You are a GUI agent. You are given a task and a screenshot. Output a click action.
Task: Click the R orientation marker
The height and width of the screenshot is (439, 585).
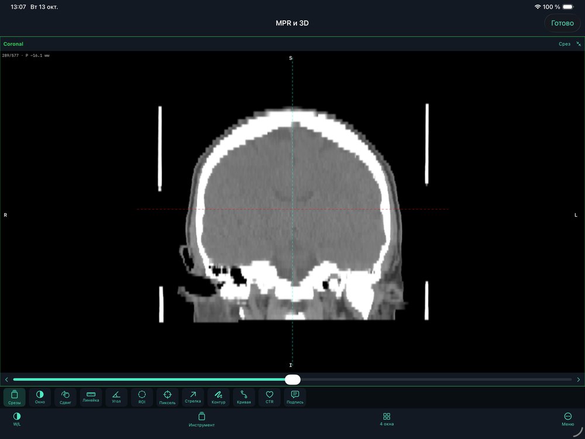coord(5,215)
